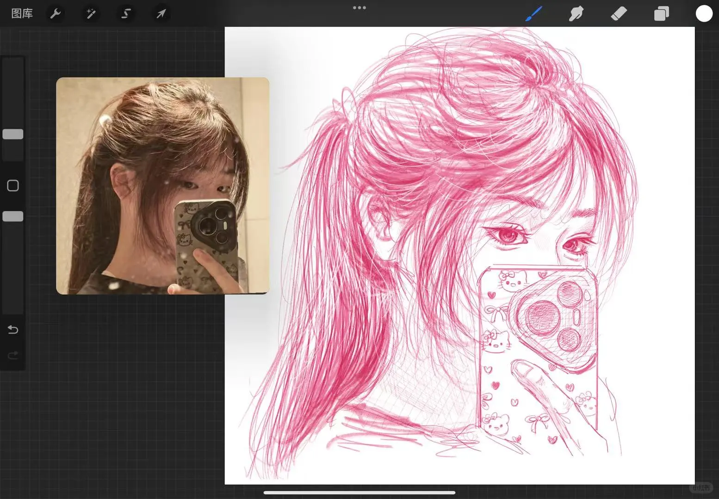The image size is (719, 499).
Task: Open the white color picker circle
Action: [704, 14]
